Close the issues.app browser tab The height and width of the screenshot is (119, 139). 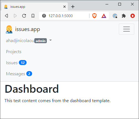click(x=65, y=7)
